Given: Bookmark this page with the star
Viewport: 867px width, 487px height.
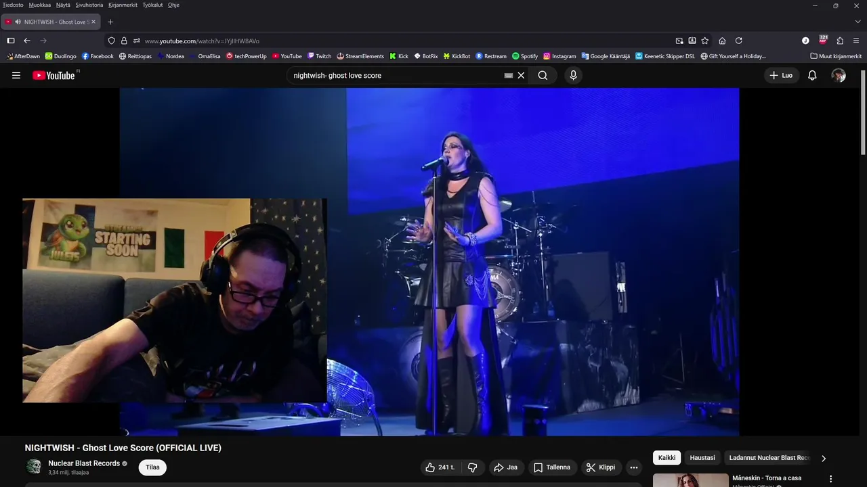Looking at the screenshot, I should click(705, 41).
